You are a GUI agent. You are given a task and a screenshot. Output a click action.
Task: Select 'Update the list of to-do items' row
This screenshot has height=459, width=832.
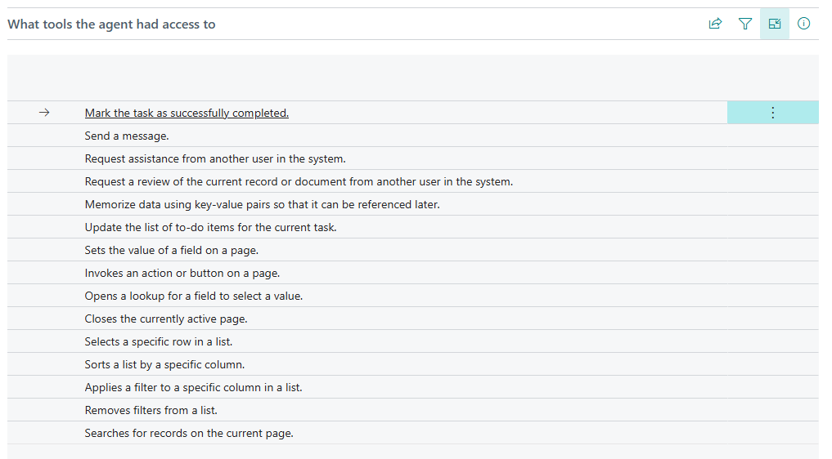click(x=210, y=228)
